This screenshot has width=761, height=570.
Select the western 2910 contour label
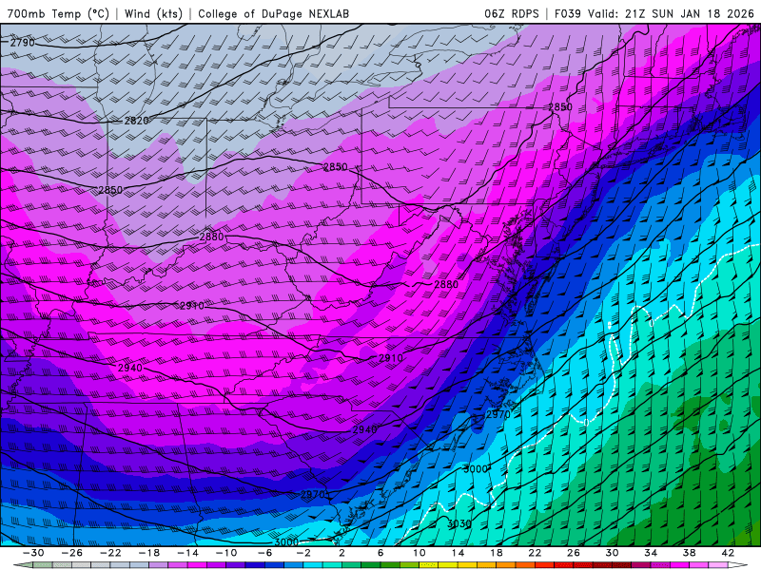(x=192, y=306)
